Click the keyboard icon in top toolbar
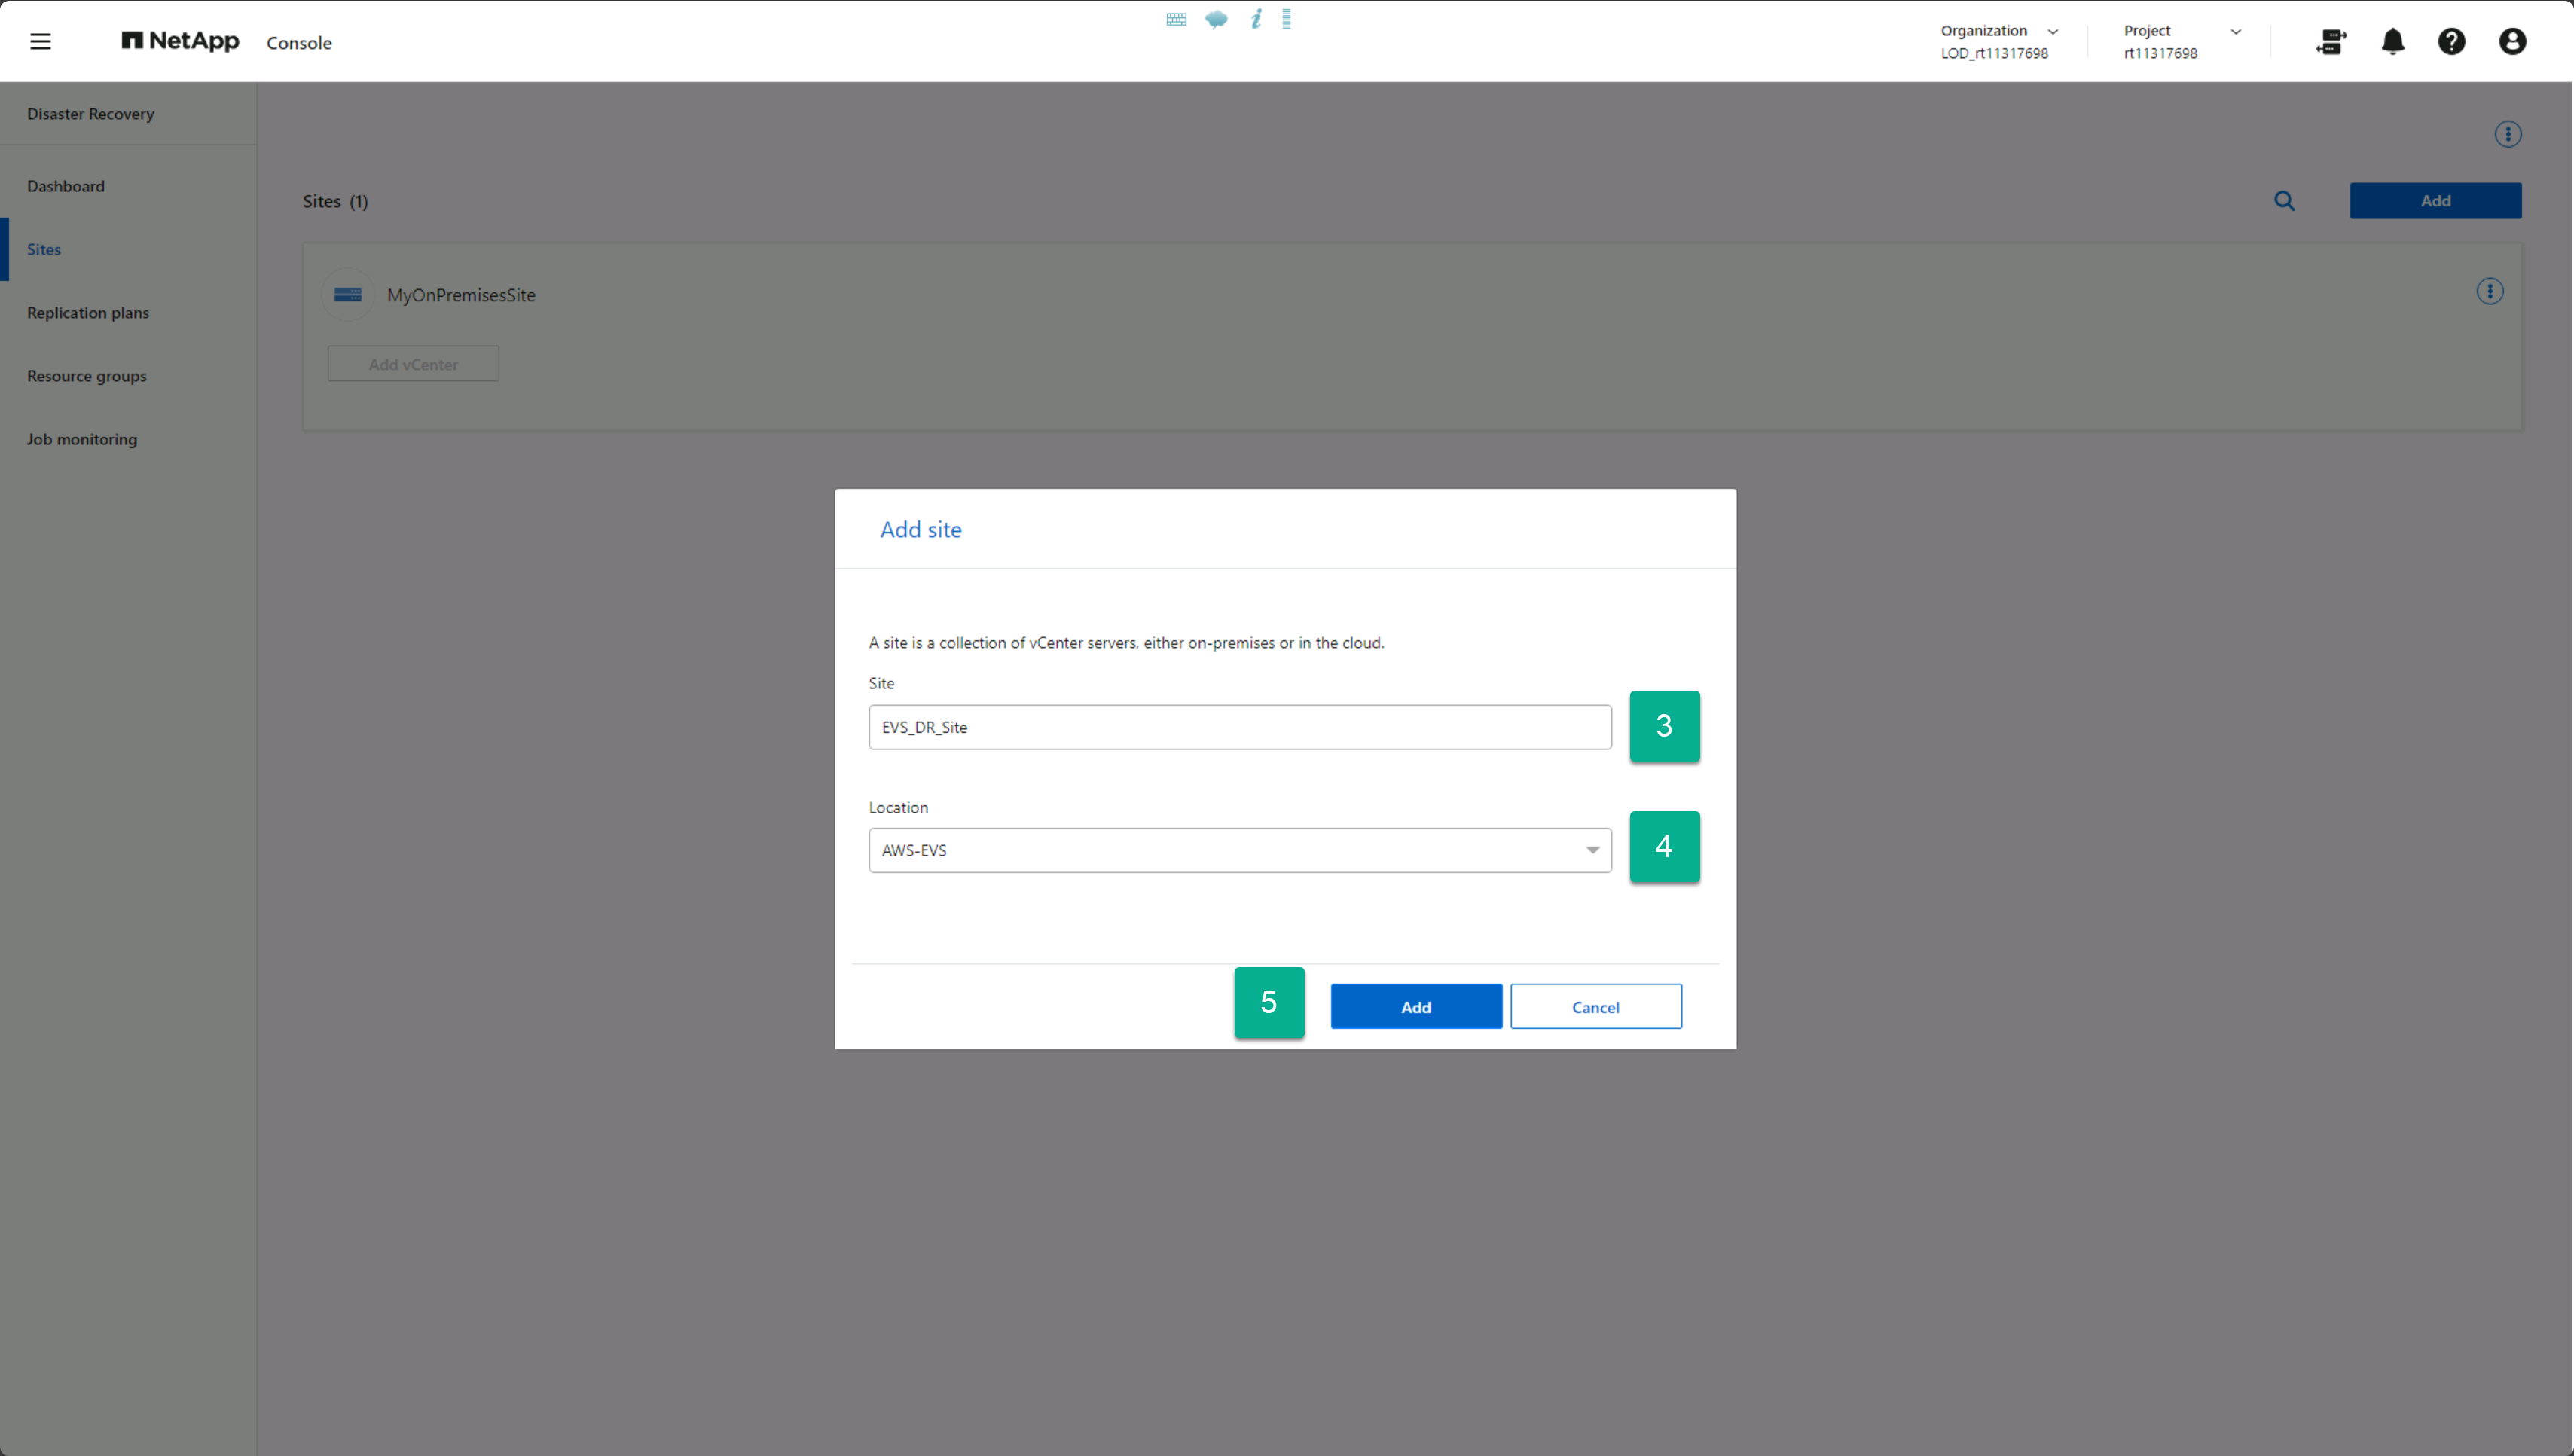 (1176, 19)
